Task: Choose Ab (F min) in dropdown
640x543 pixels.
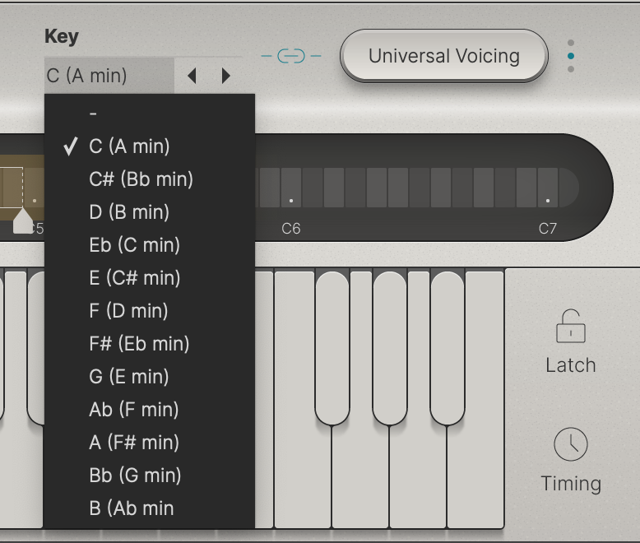Action: pos(133,410)
